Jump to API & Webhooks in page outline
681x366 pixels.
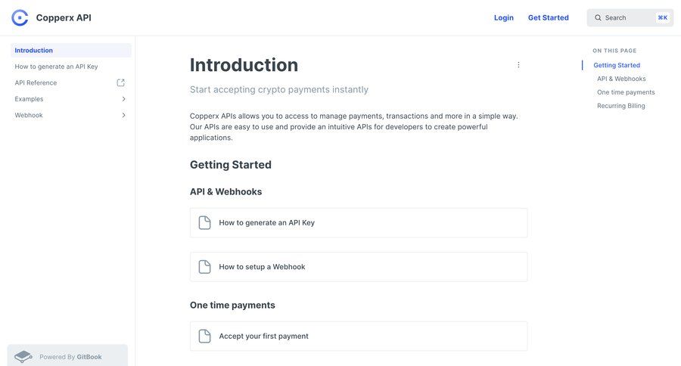(x=621, y=79)
